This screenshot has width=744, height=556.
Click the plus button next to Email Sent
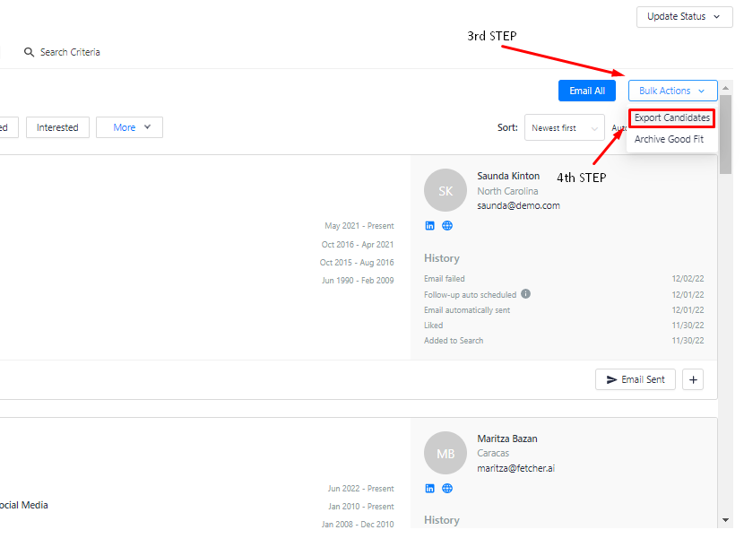pos(693,379)
